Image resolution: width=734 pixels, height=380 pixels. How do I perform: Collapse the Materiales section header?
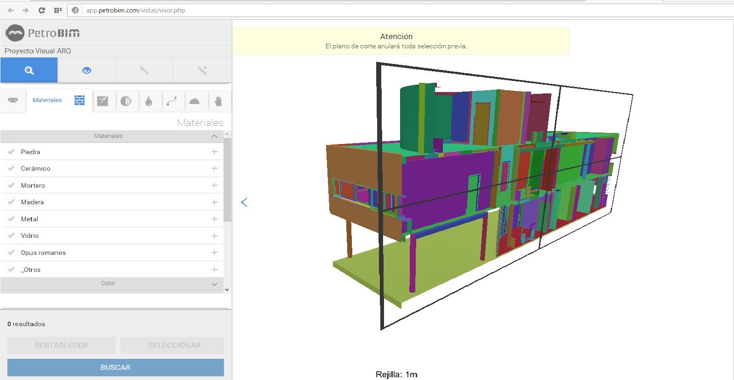coord(214,136)
